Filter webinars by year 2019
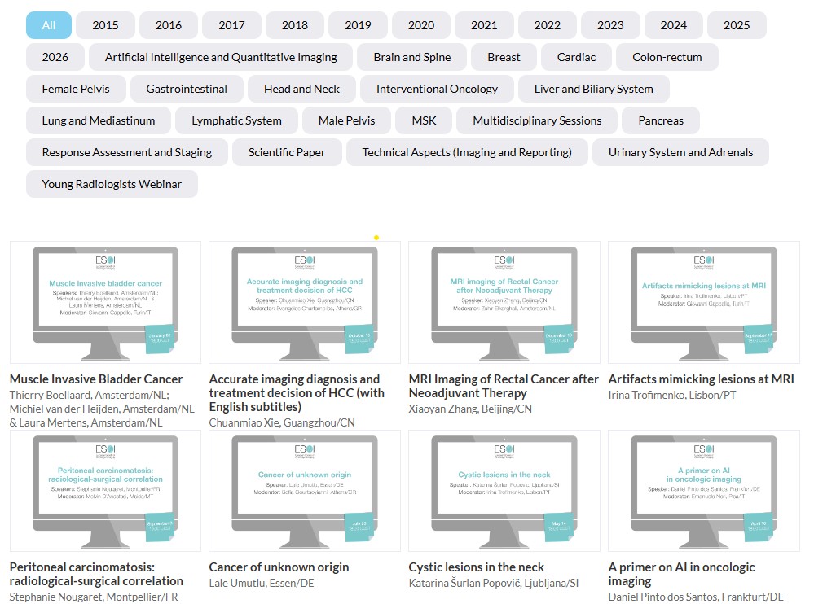Viewport: 814px width, 604px height. [x=358, y=25]
